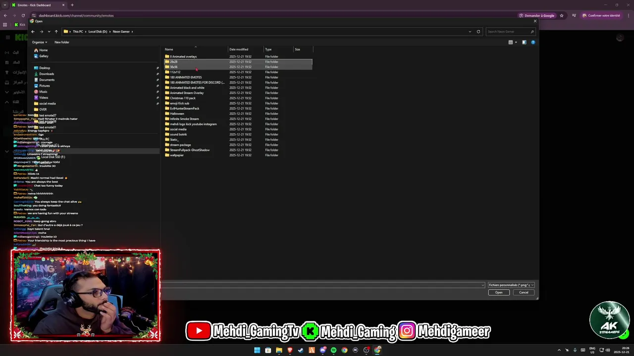This screenshot has width=634, height=356.
Task: Click the volume icon in system tray
Action: click(x=608, y=350)
